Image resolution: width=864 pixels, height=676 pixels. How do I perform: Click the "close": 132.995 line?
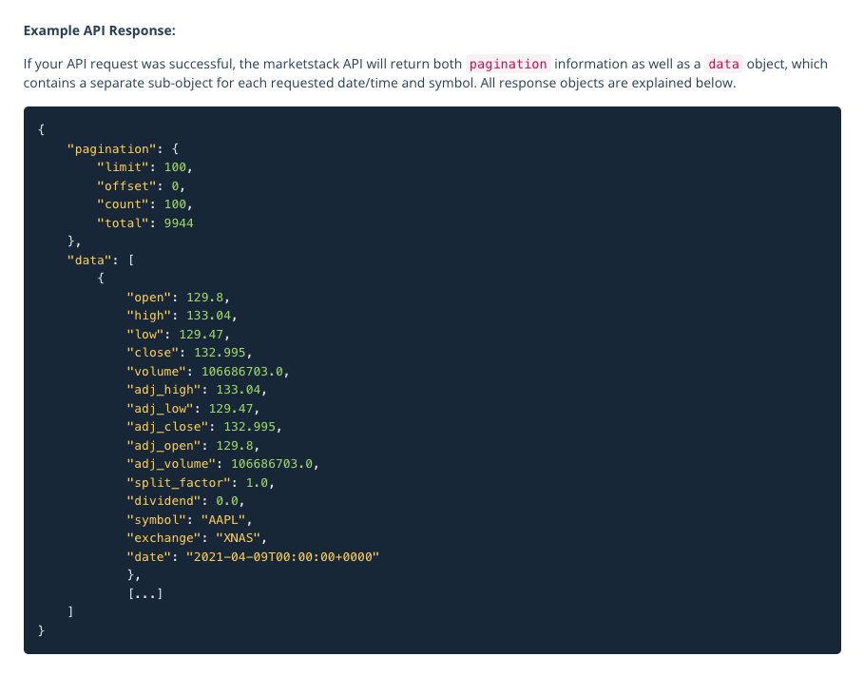coord(189,353)
